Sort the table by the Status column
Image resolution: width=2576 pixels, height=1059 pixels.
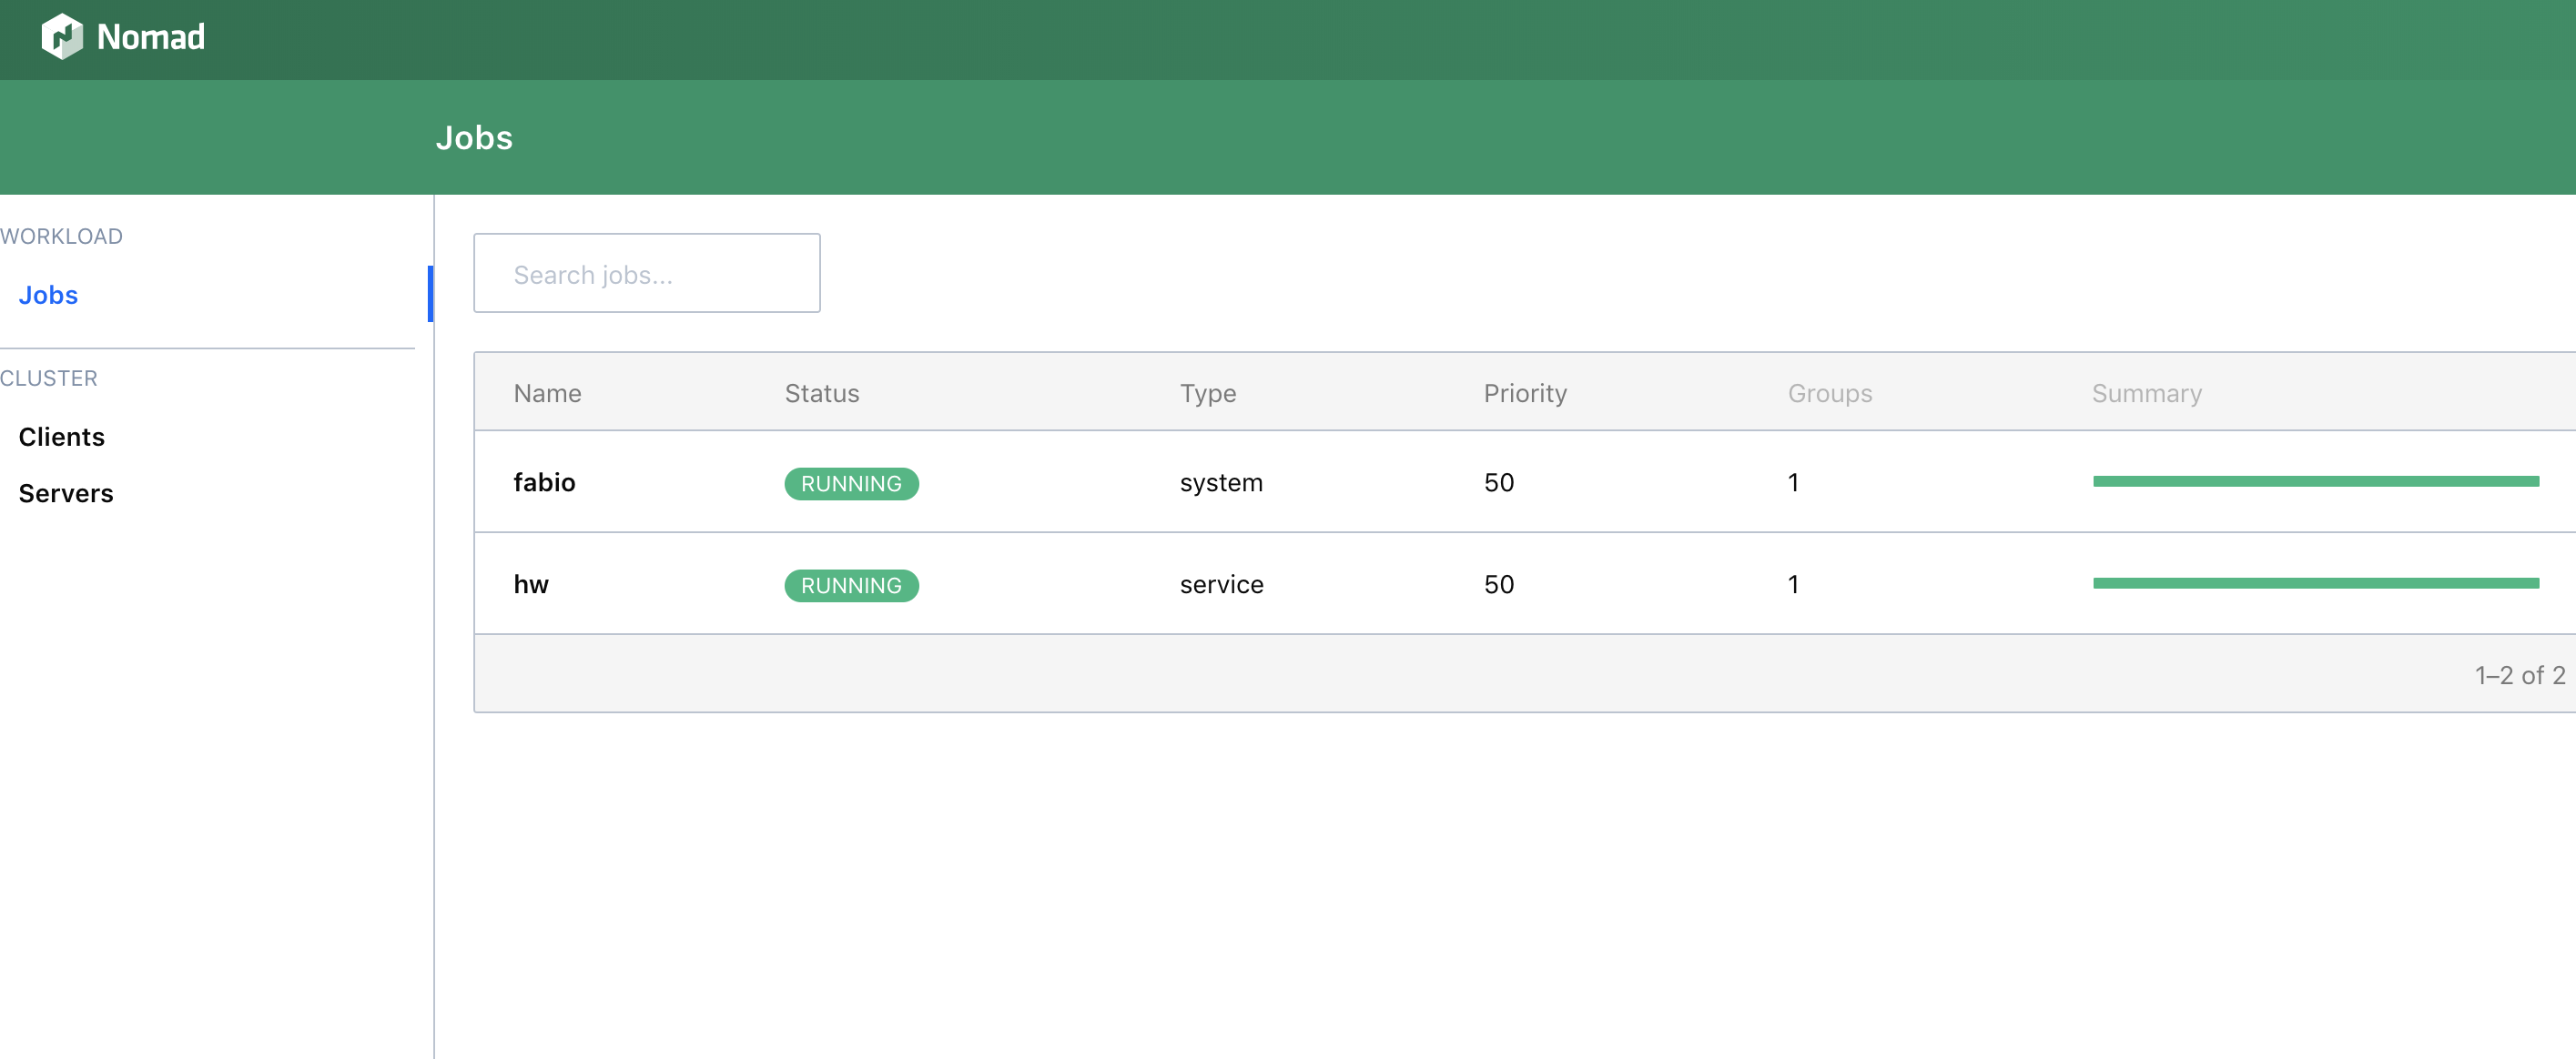click(x=822, y=394)
